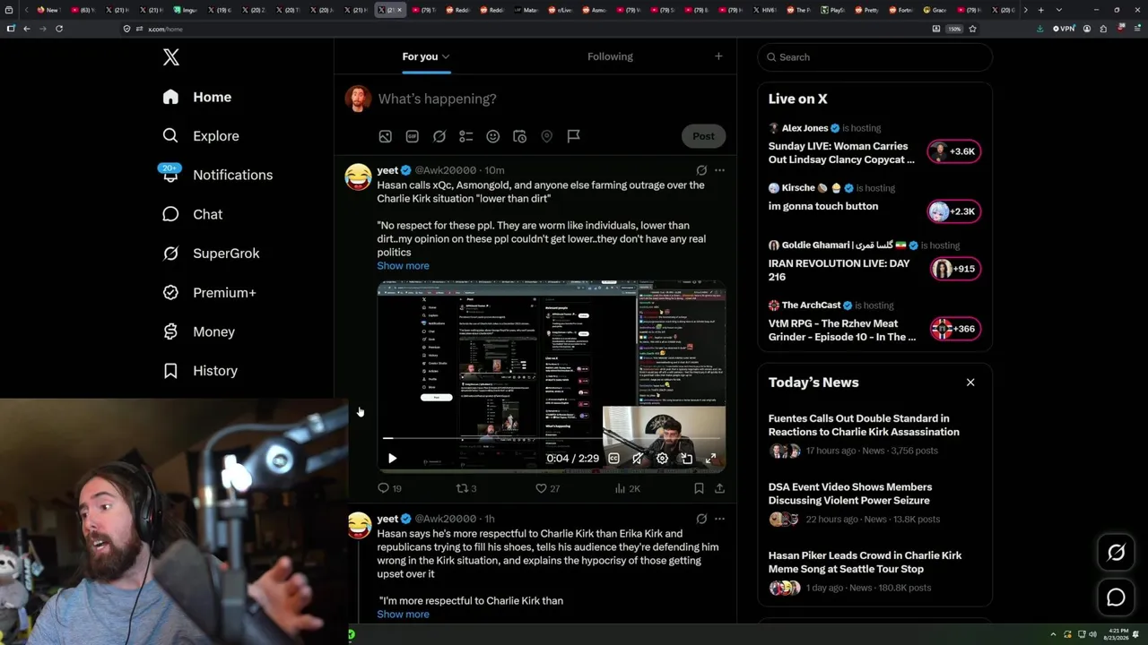
Task: Unmute the video player
Action: coord(638,458)
